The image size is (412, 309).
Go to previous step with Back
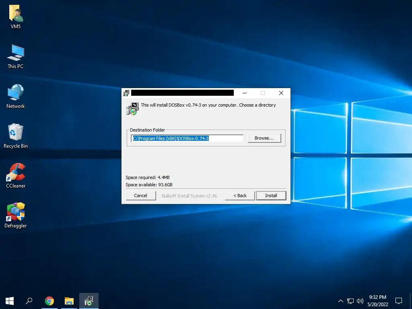click(240, 196)
